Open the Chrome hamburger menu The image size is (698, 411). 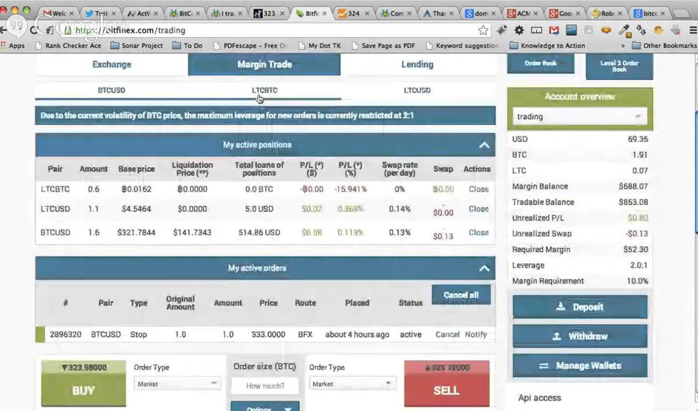click(x=693, y=30)
